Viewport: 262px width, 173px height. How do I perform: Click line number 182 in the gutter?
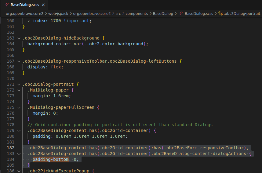tap(10, 148)
